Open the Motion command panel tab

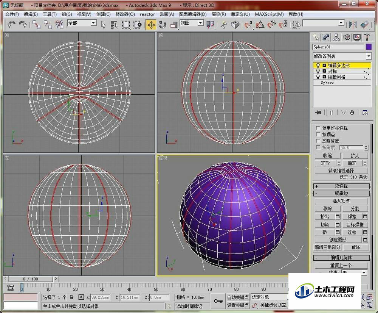[347, 37]
